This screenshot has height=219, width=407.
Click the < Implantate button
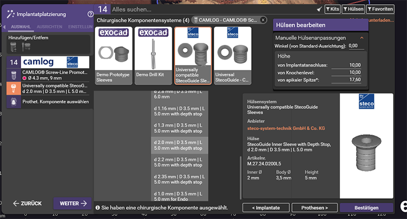point(266,208)
